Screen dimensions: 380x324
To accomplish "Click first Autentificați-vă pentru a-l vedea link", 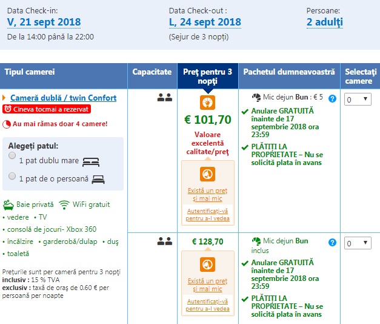I will click(x=208, y=214).
